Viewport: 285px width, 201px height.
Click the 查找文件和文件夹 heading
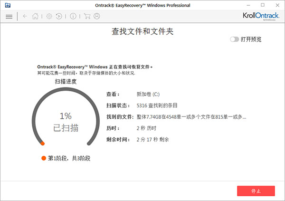[143, 32]
